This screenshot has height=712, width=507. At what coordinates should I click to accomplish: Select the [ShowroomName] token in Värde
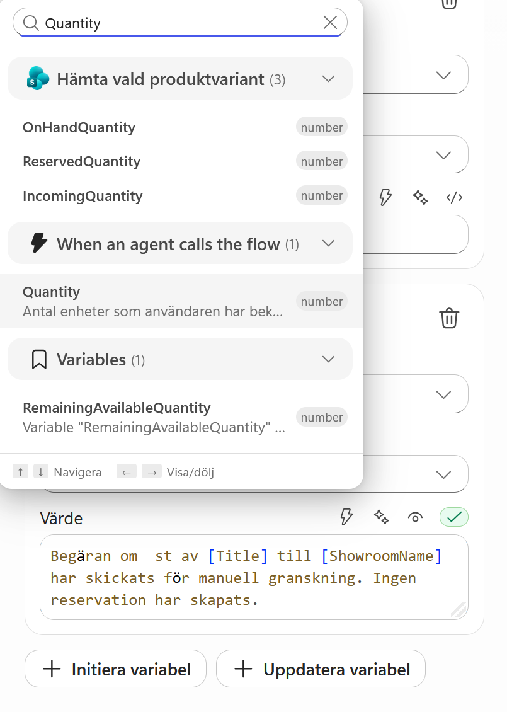click(x=382, y=556)
